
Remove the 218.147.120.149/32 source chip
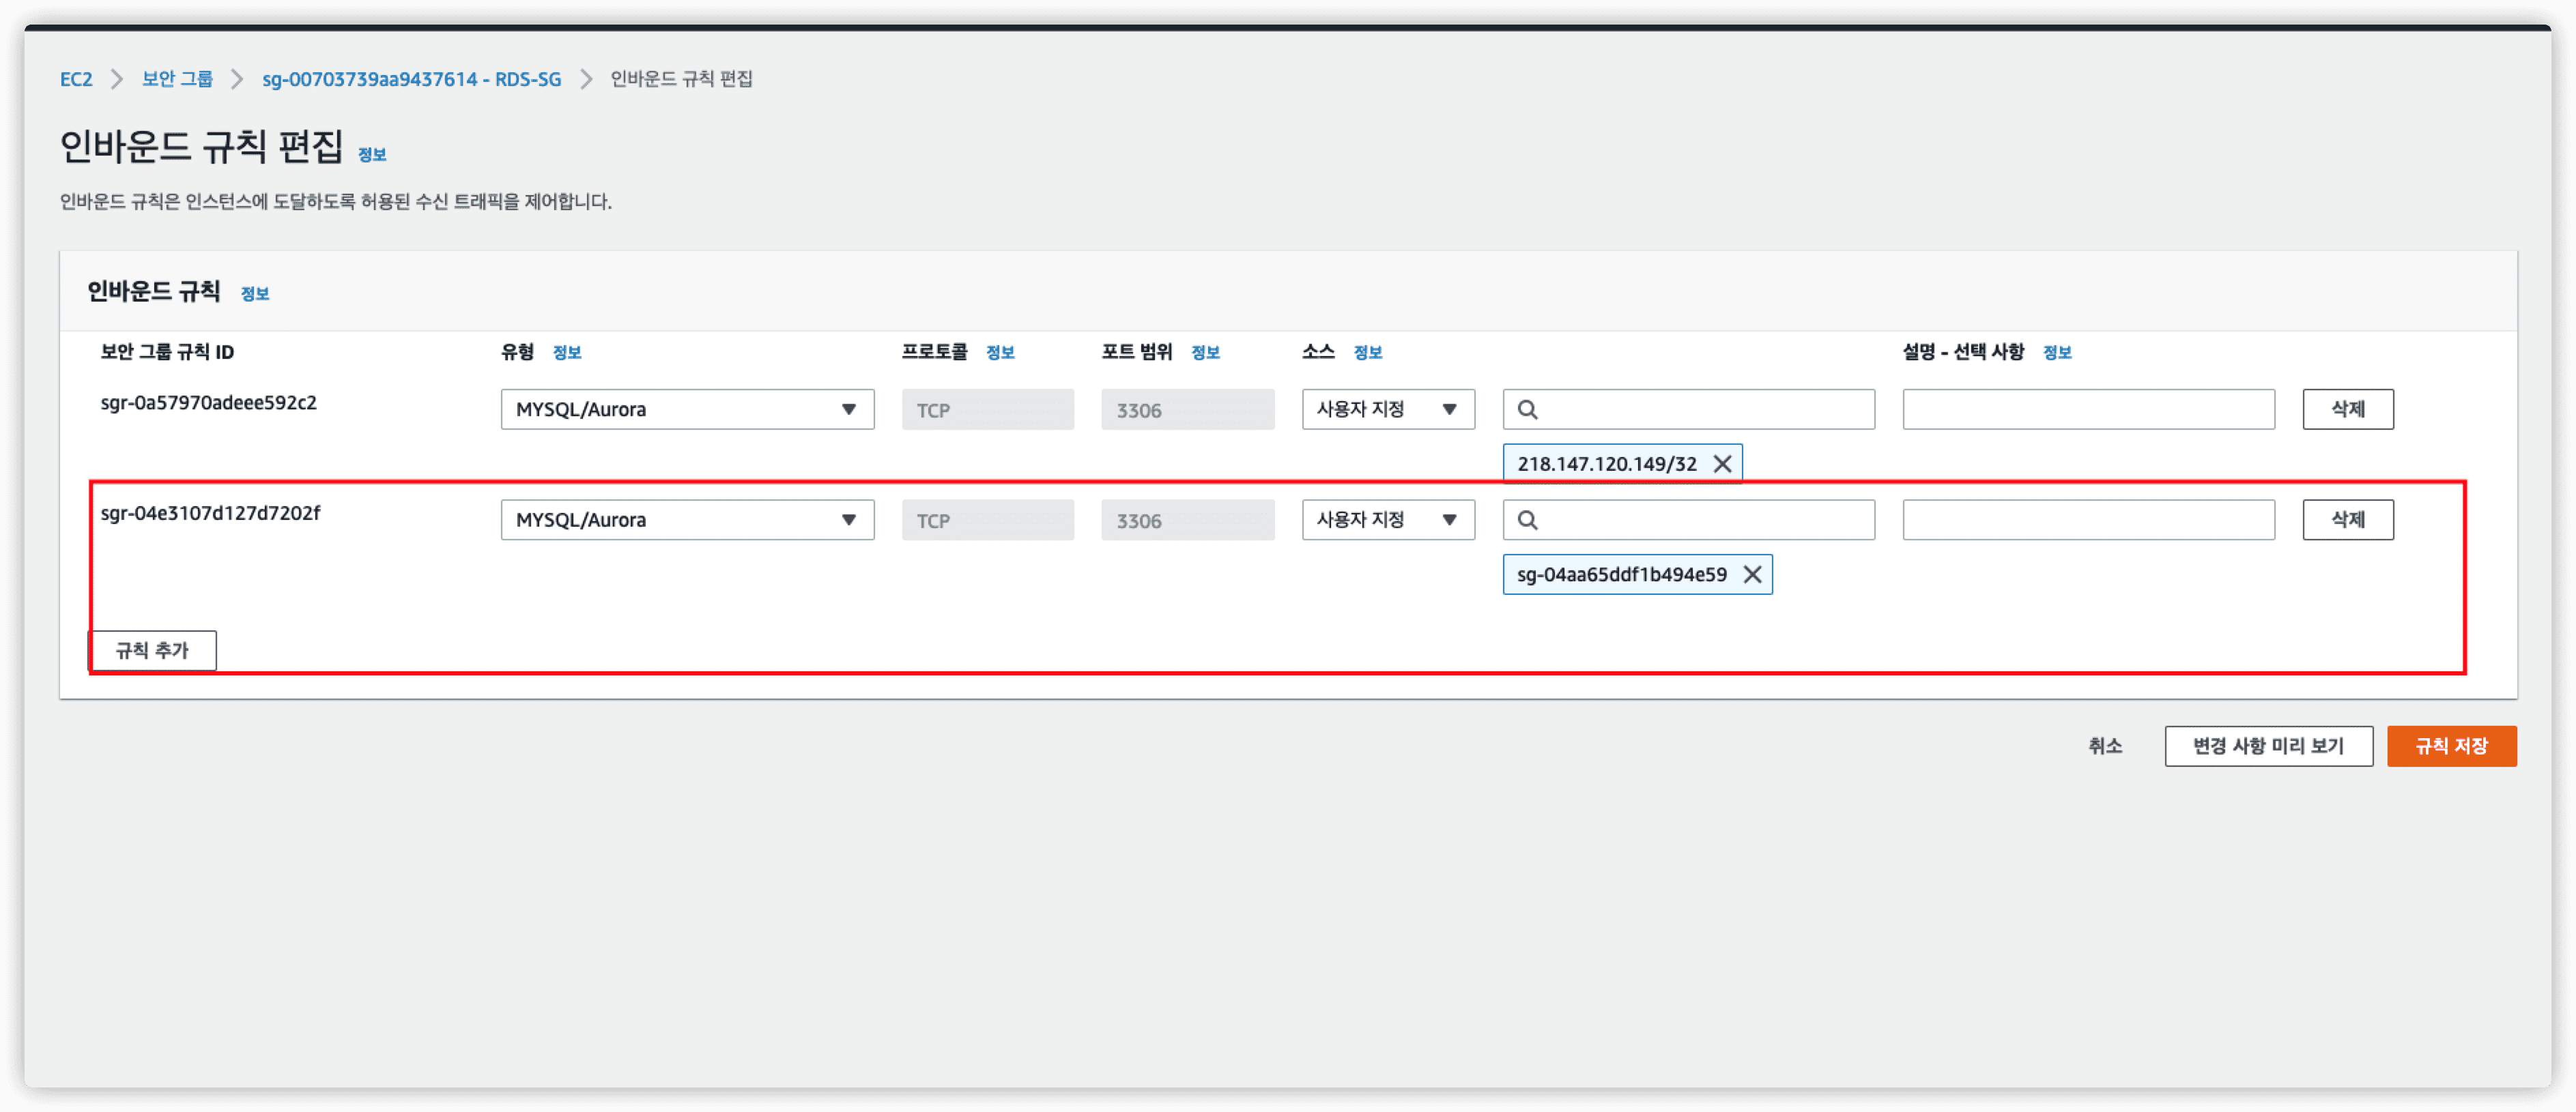point(1722,464)
